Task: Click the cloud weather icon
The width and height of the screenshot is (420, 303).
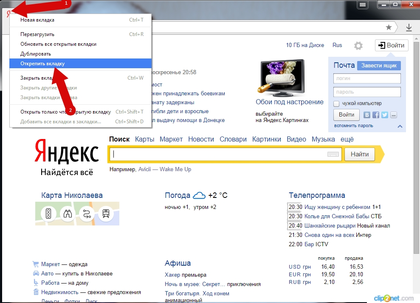Action: (x=199, y=195)
